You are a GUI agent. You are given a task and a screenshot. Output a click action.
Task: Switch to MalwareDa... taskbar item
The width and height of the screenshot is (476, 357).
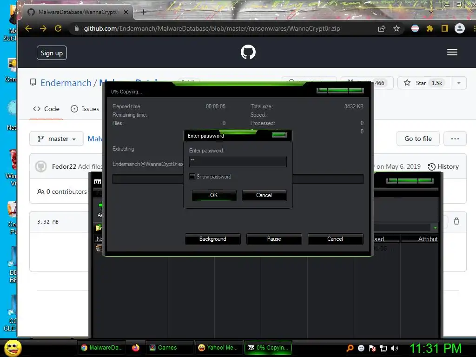pyautogui.click(x=102, y=348)
